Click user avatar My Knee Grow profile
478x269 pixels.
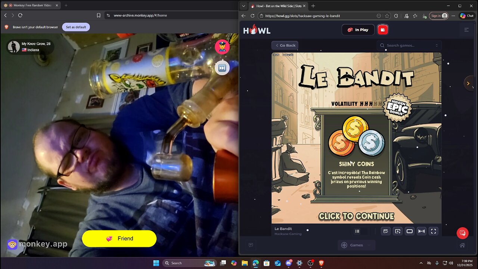pyautogui.click(x=14, y=47)
